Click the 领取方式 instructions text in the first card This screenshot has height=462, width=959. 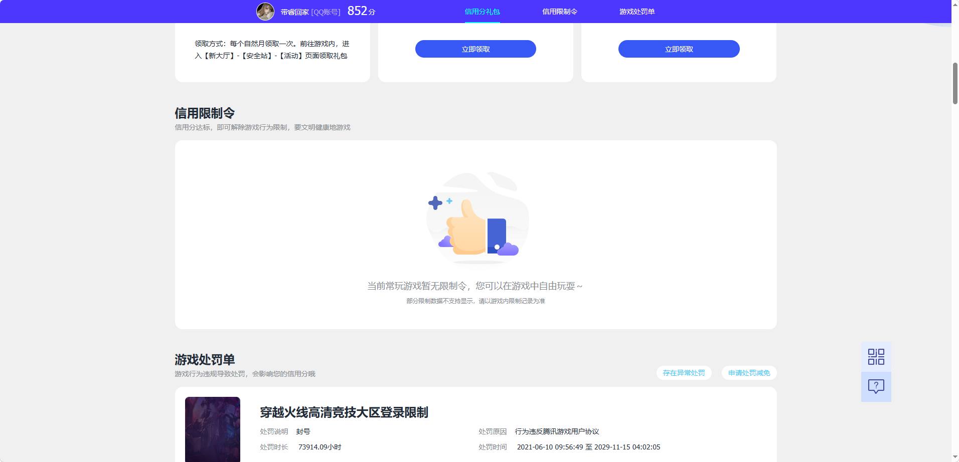click(272, 50)
